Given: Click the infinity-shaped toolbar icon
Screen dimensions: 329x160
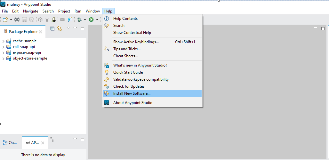Looking at the screenshot, I should [x=17, y=20].
